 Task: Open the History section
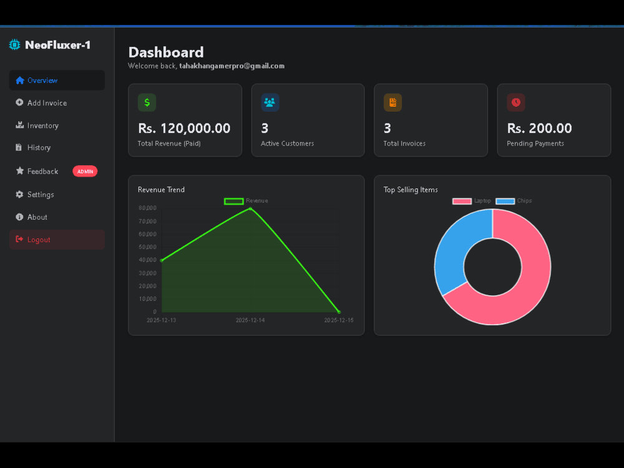57,148
